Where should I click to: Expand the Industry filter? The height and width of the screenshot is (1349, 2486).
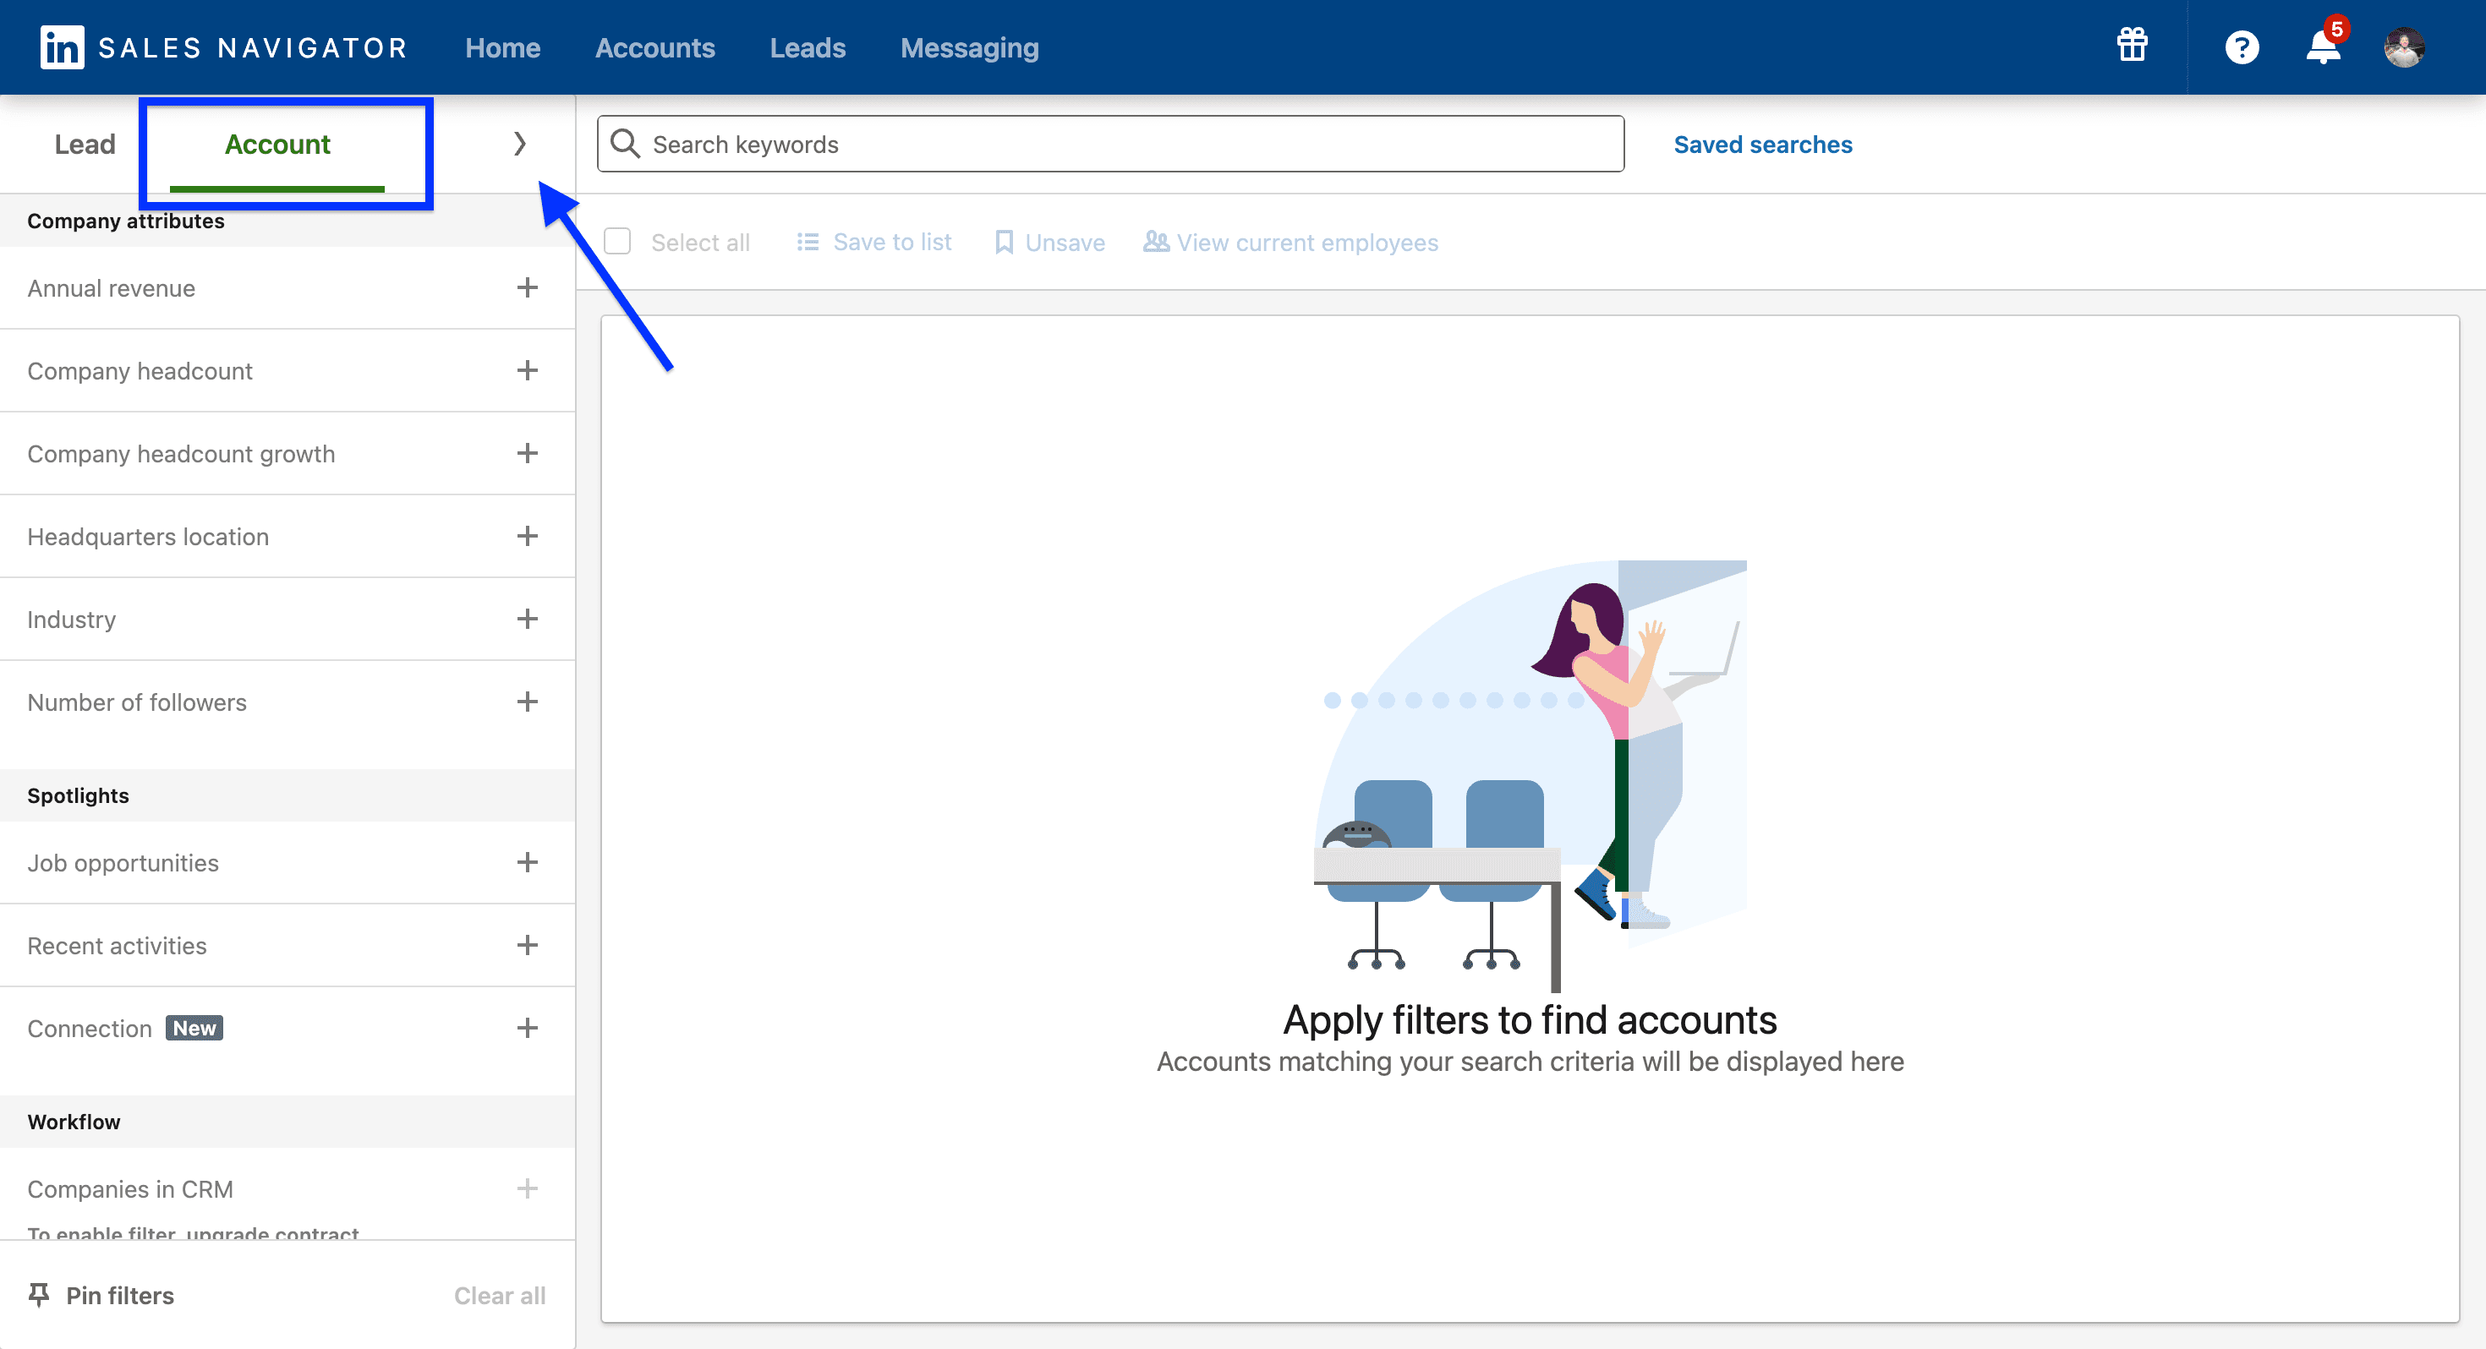click(527, 619)
